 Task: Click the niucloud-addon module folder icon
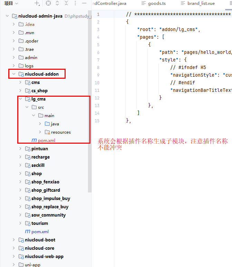coord(21,74)
